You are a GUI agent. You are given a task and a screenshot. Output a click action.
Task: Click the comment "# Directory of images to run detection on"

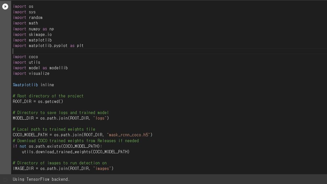click(x=60, y=163)
